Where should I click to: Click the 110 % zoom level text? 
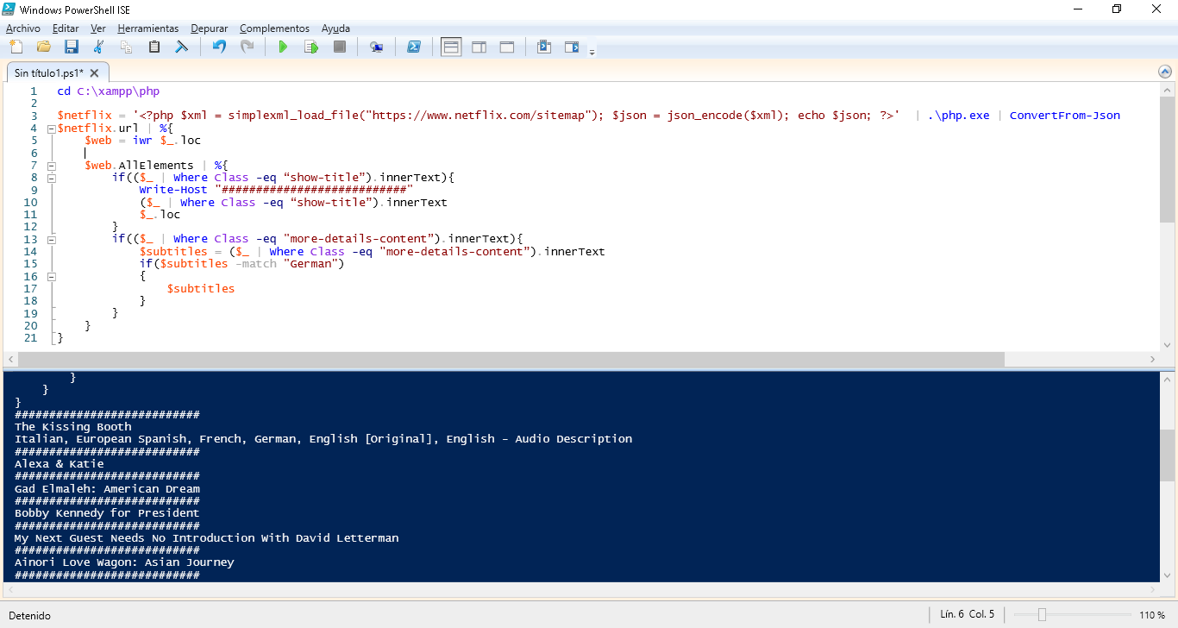1152,615
